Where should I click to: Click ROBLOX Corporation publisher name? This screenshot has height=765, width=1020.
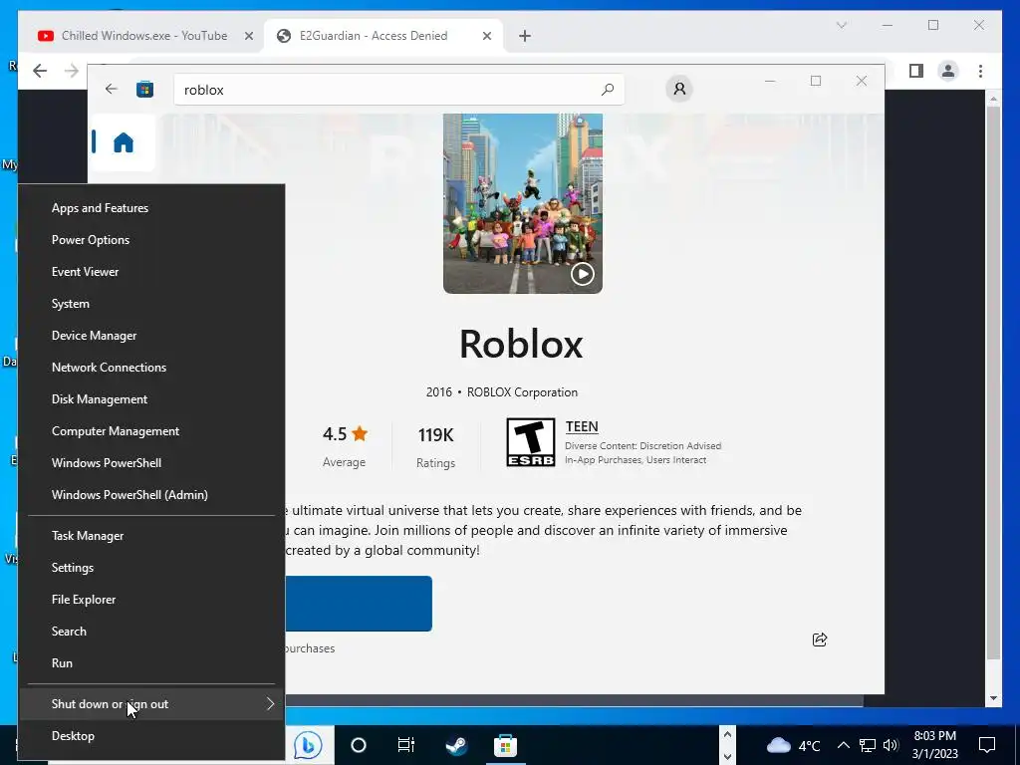tap(522, 392)
